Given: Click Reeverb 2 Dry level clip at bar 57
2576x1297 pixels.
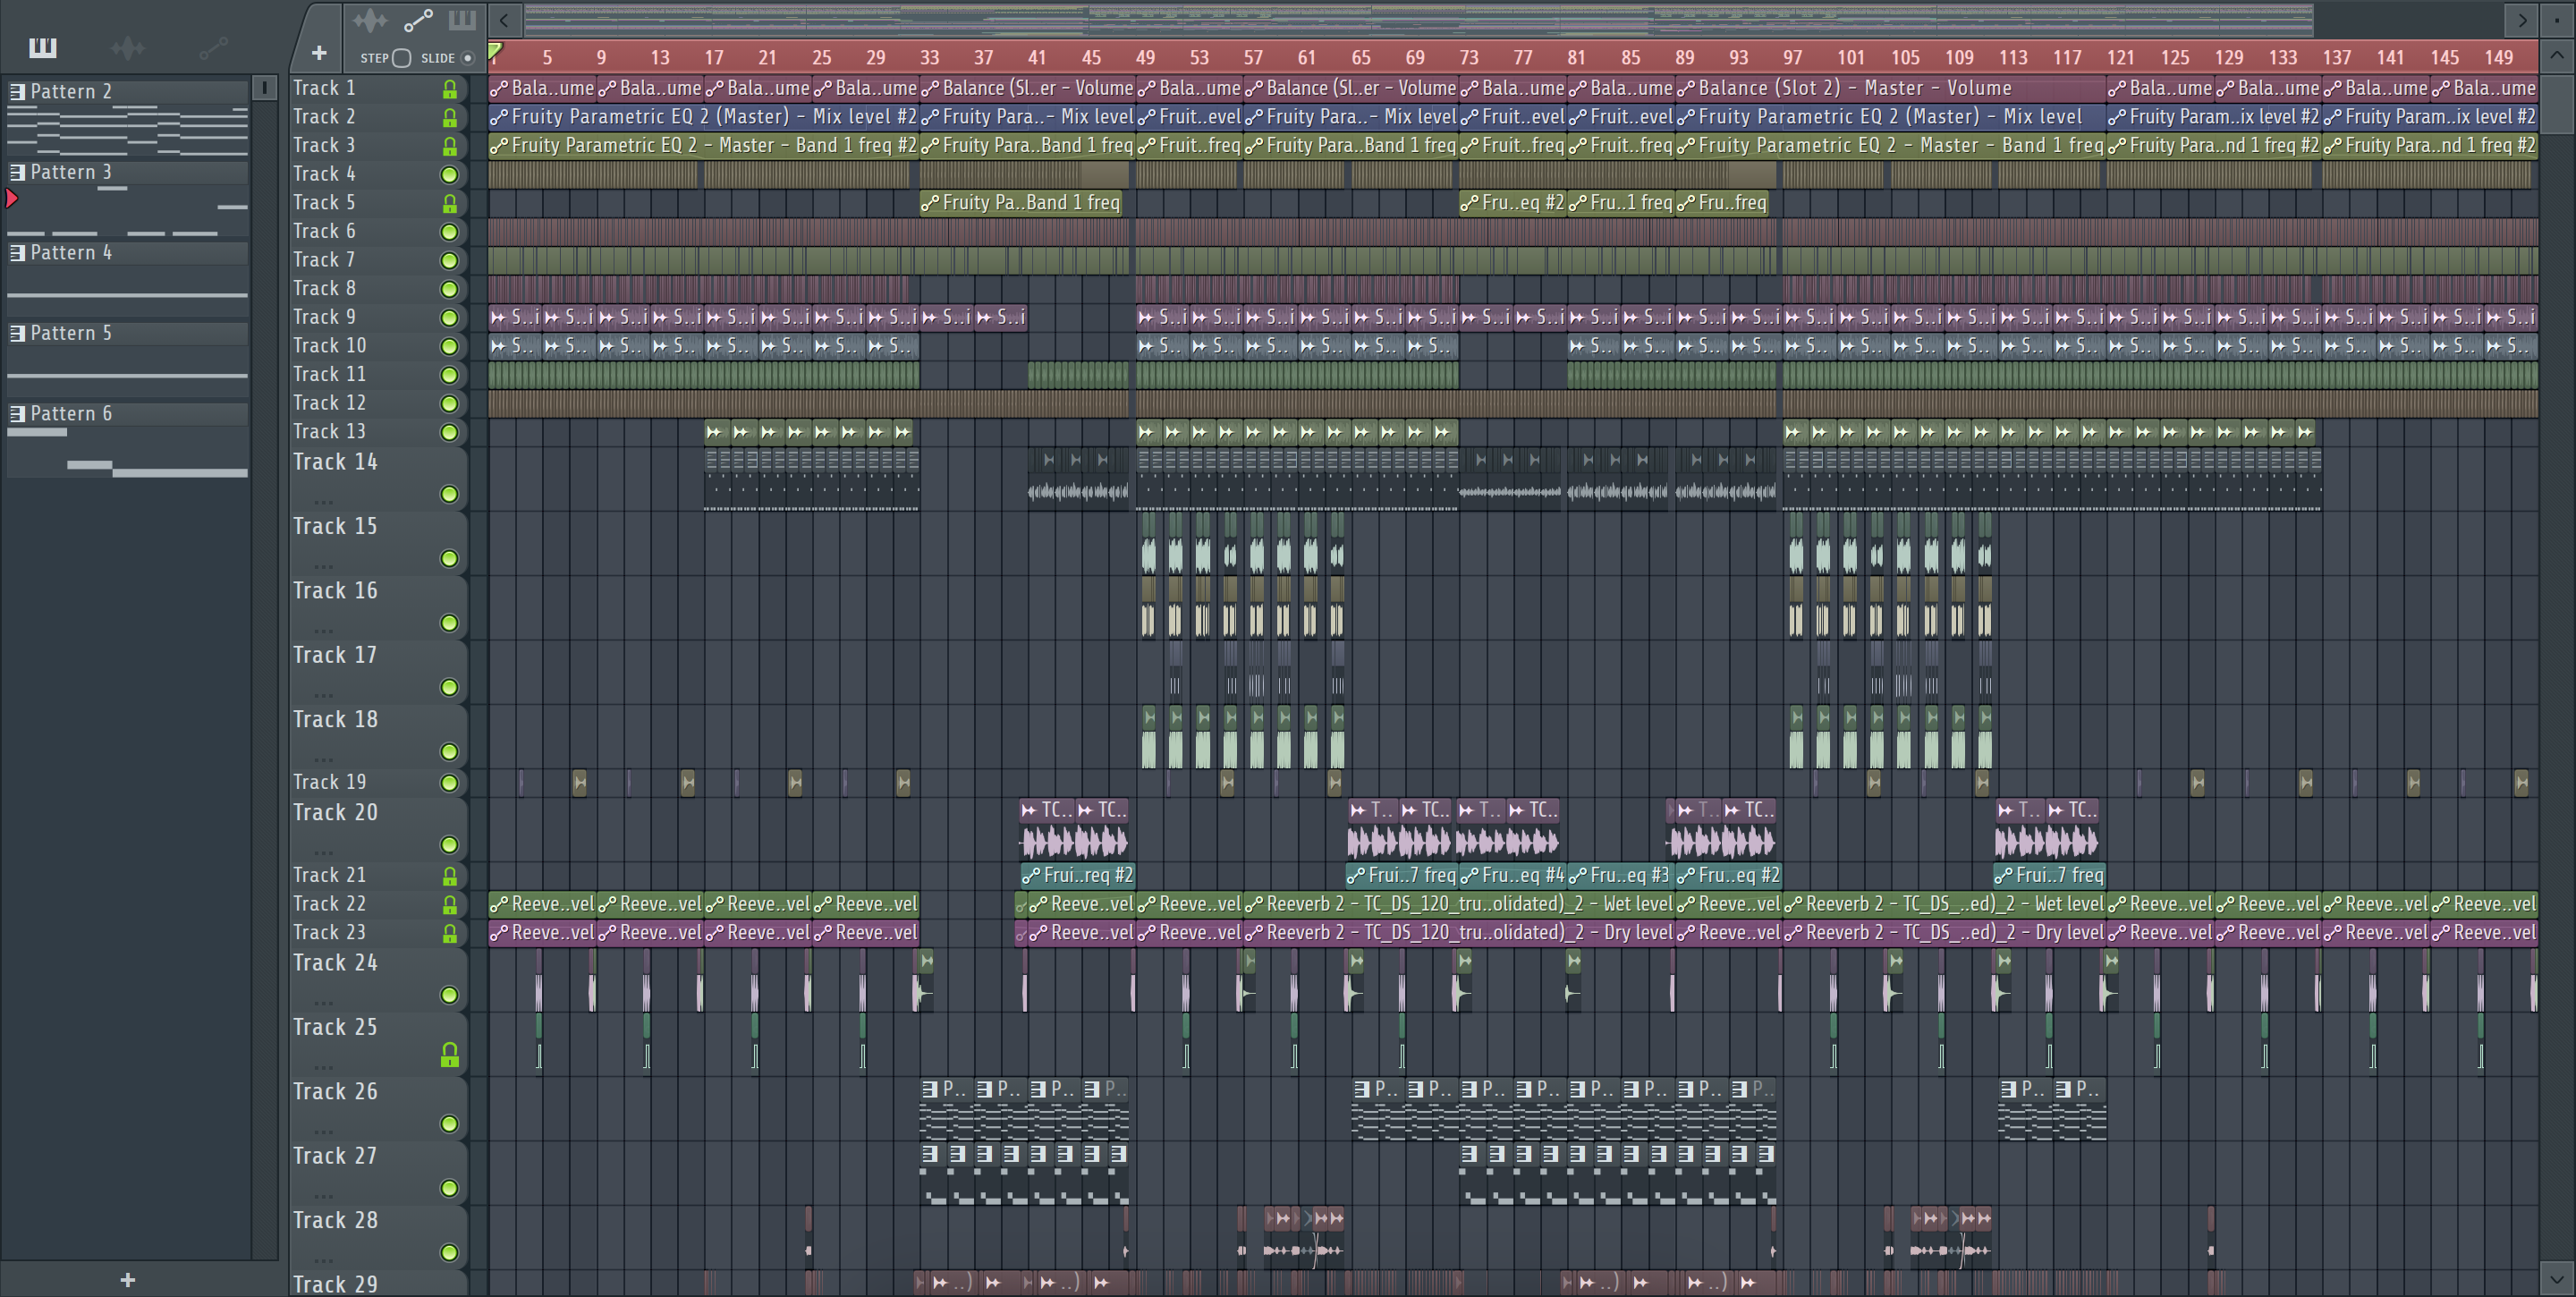Looking at the screenshot, I should pyautogui.click(x=1459, y=933).
